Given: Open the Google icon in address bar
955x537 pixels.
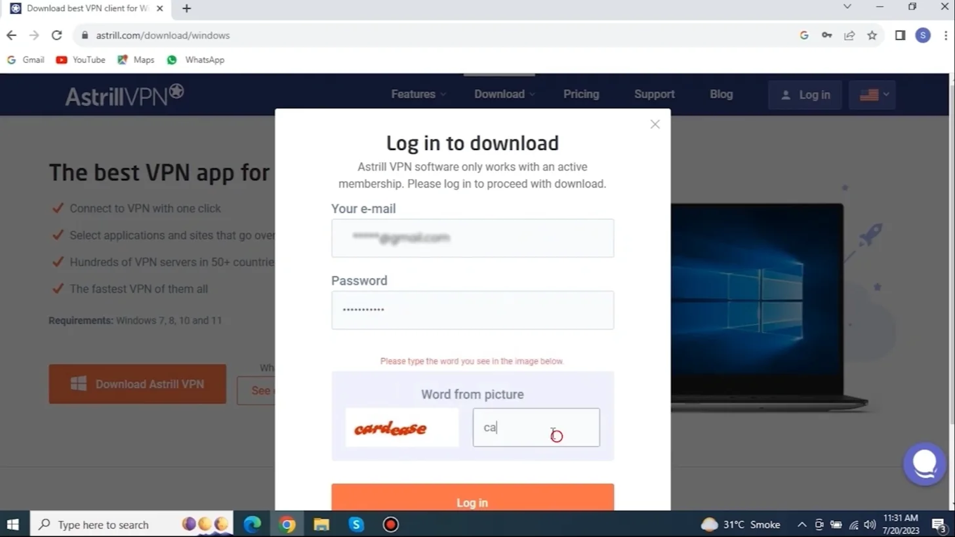Looking at the screenshot, I should (804, 35).
